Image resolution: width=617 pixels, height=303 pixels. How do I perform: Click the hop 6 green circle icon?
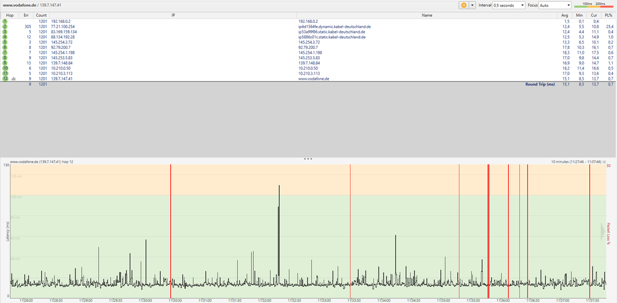[x=5, y=48]
